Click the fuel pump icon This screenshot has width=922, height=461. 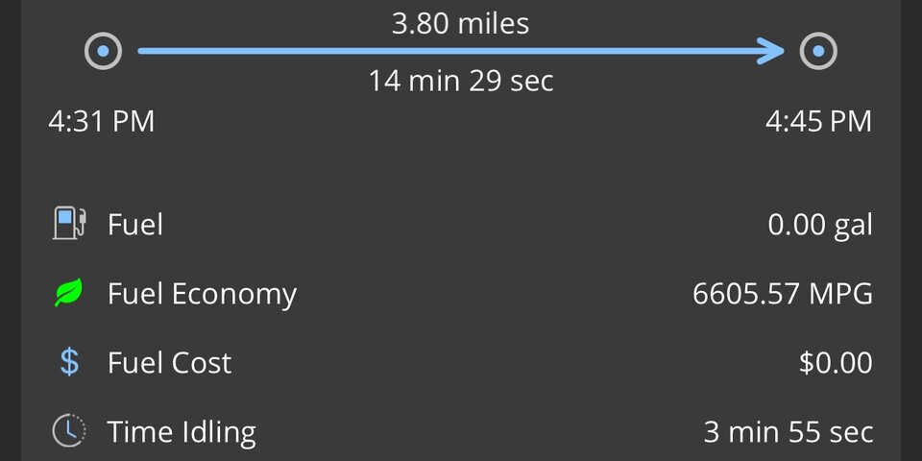tap(69, 224)
